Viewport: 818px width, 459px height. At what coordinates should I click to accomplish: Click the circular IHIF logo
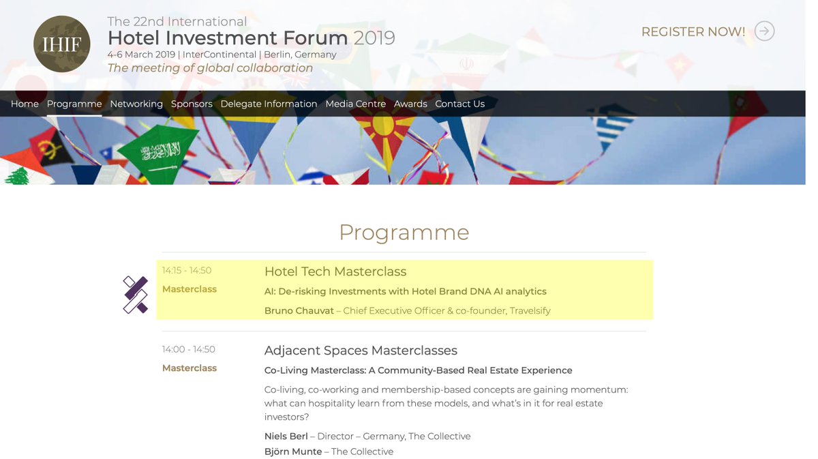(61, 44)
